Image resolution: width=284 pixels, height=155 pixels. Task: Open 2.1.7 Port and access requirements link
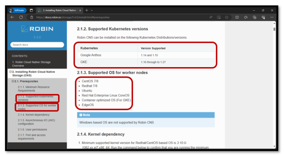(x=31, y=137)
